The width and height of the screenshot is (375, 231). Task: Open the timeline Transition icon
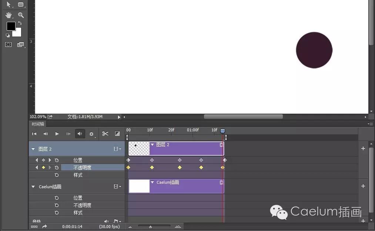[117, 134]
